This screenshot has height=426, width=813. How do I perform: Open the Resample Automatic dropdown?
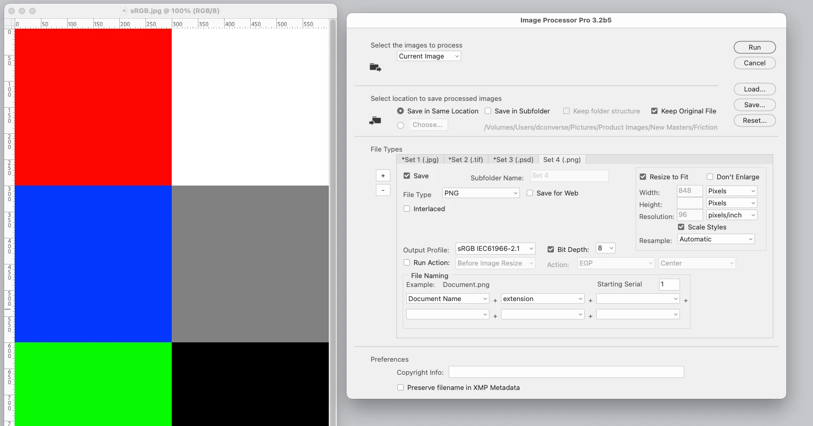click(x=716, y=239)
